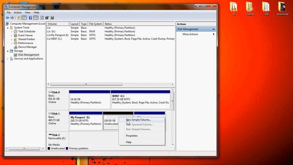Click the Device Manager icon in tree
This screenshot has height=165, width=293.
pos(16,47)
